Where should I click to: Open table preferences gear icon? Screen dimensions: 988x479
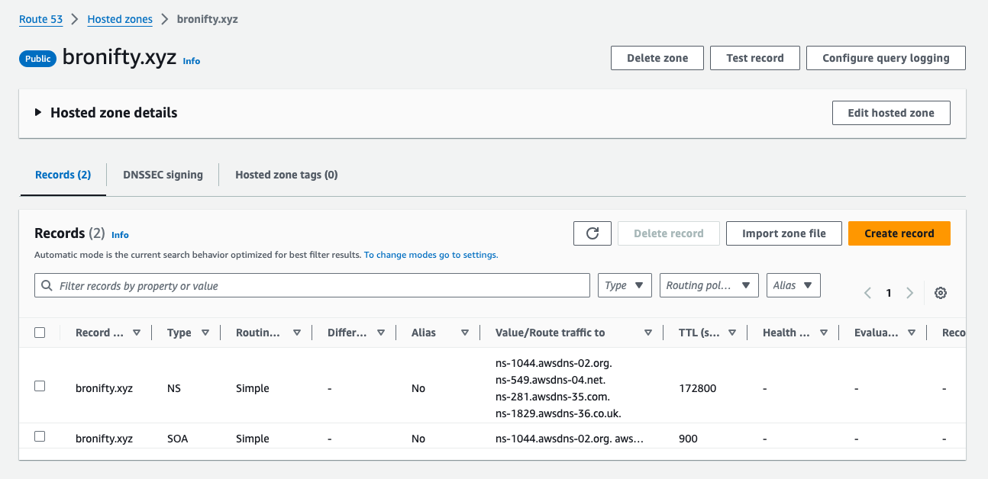point(941,293)
